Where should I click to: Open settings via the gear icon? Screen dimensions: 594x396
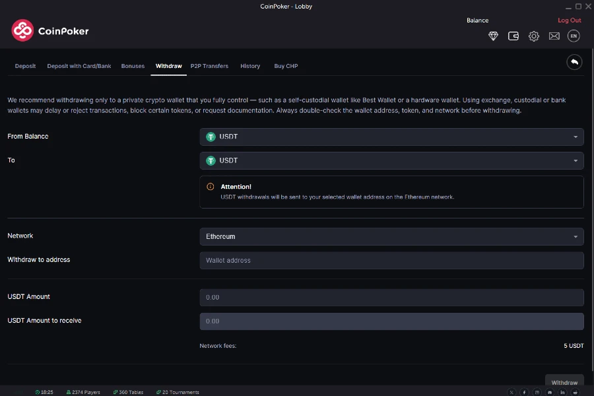[x=533, y=36]
